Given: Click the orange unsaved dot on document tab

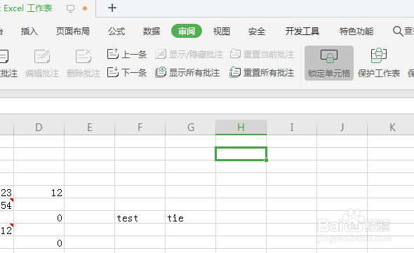Looking at the screenshot, I should (85, 8).
